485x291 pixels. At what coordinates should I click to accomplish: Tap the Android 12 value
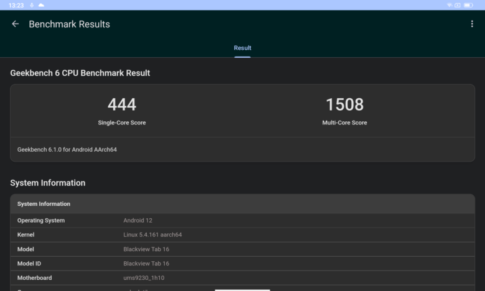click(137, 221)
